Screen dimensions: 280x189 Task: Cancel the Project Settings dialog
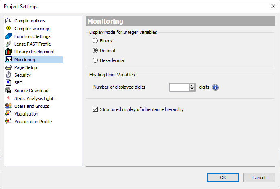[259, 178]
